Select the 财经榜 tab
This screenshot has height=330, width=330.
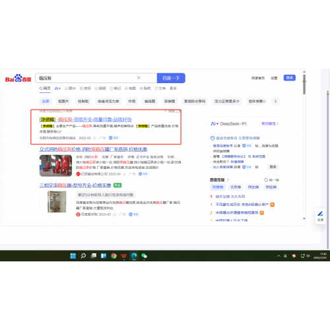click(x=271, y=187)
